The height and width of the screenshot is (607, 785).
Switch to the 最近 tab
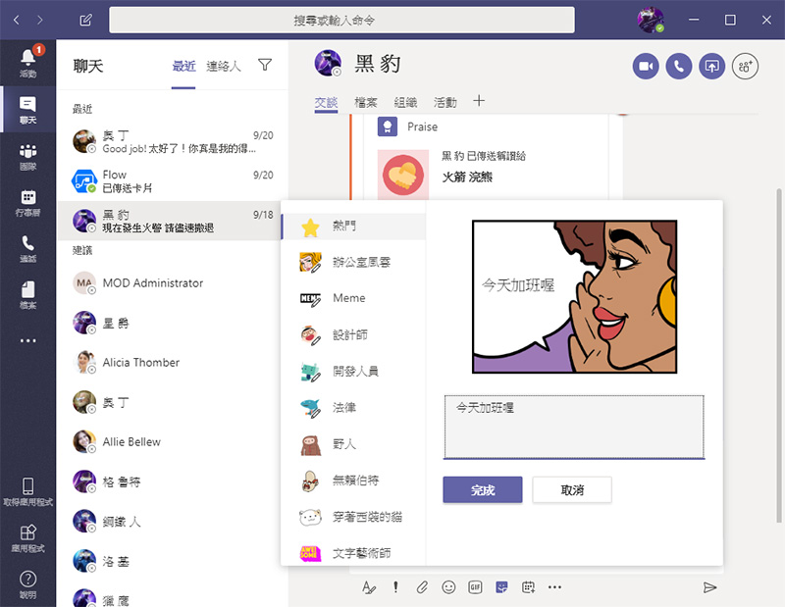(183, 66)
